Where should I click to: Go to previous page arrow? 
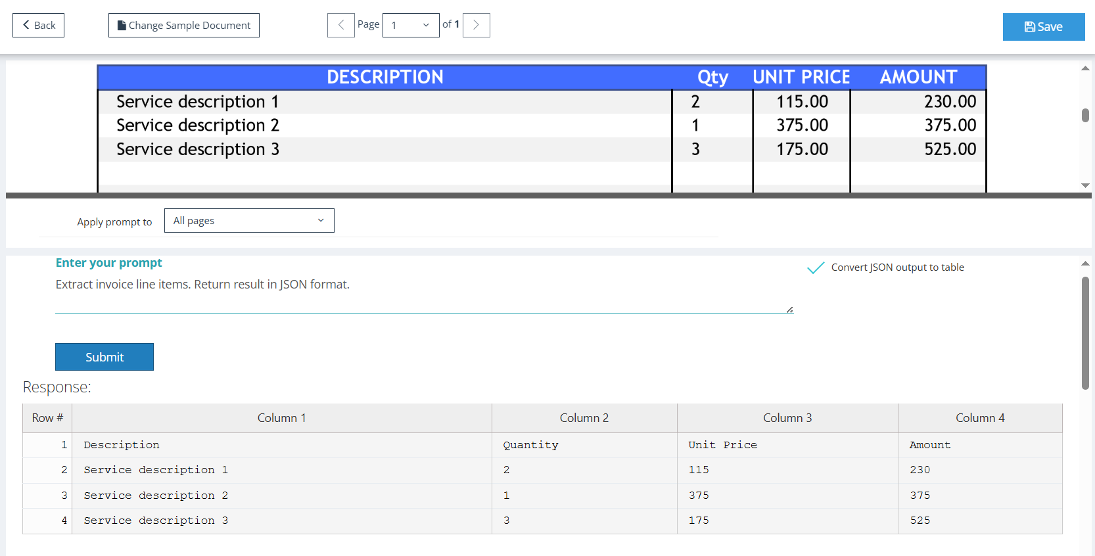click(x=341, y=25)
